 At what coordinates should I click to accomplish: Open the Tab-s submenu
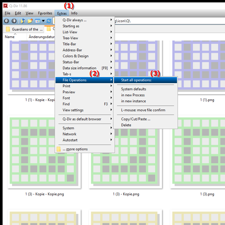[x=85, y=74]
